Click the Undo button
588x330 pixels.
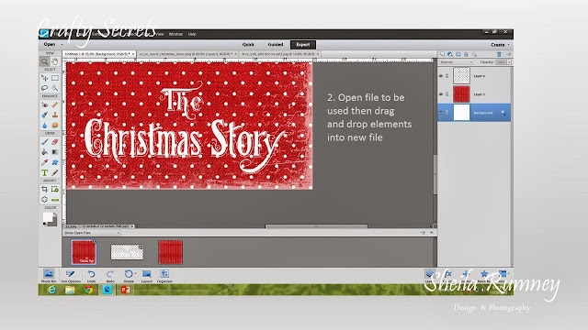(91, 276)
